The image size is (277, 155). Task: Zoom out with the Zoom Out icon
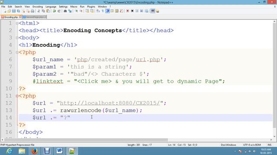click(x=81, y=11)
